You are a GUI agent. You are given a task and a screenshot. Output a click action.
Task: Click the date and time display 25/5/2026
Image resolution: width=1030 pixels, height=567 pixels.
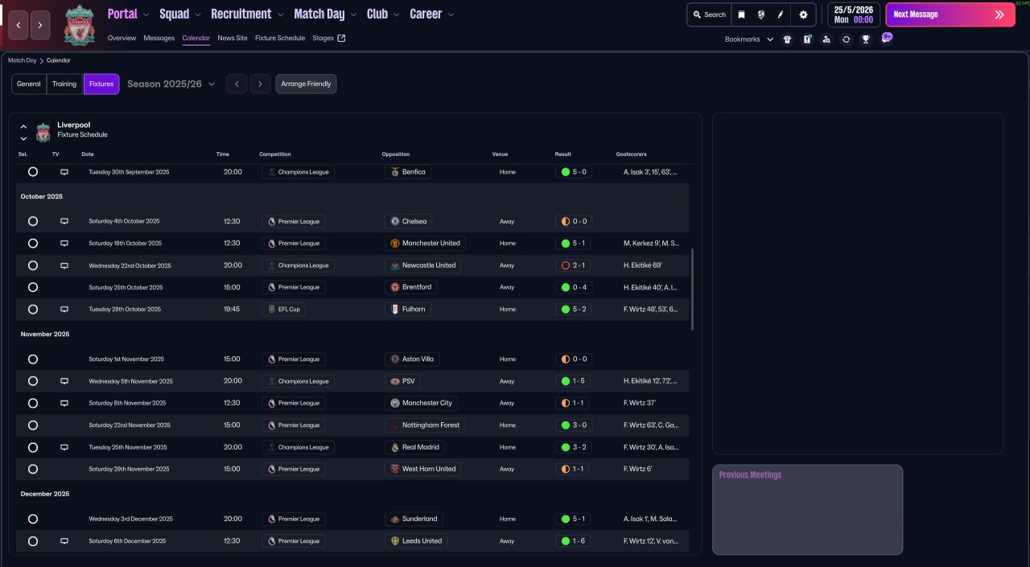point(853,14)
